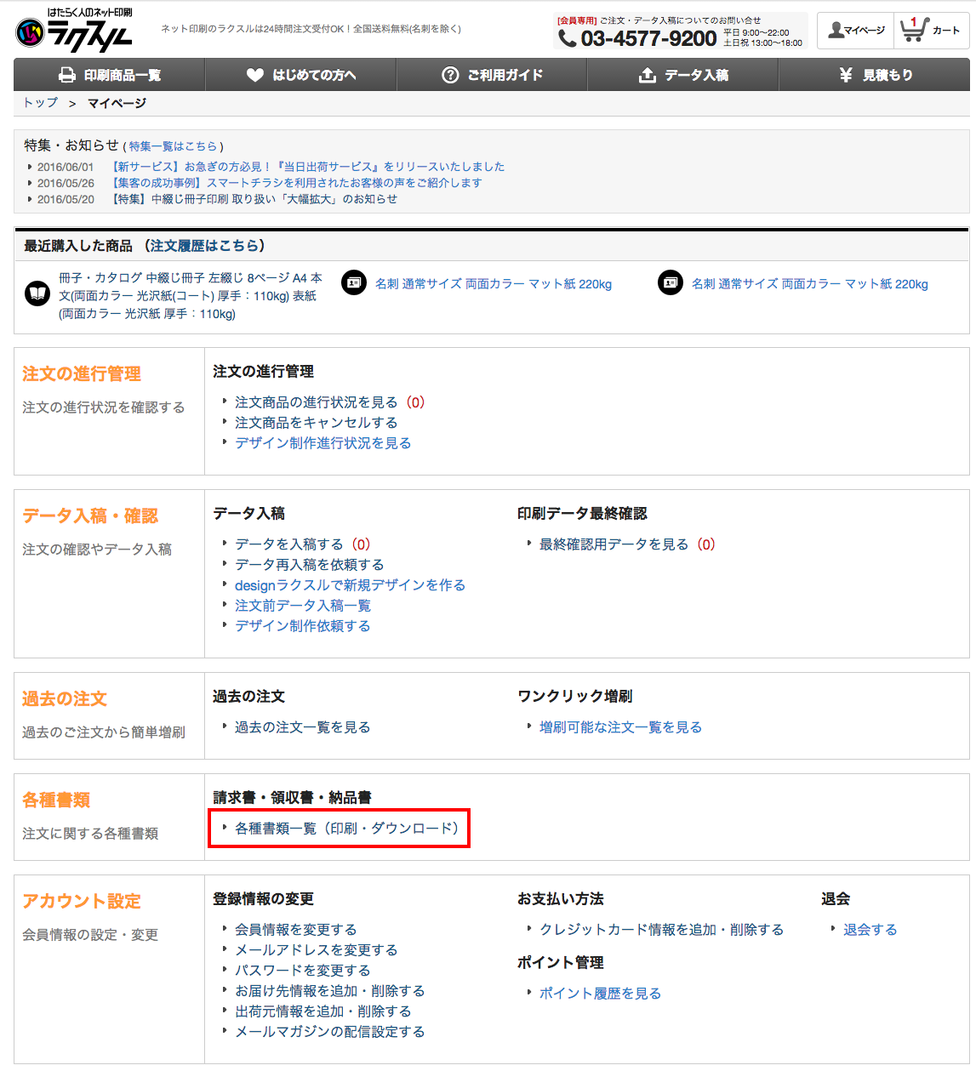Click the first business card product icon
976x1071 pixels.
354,282
